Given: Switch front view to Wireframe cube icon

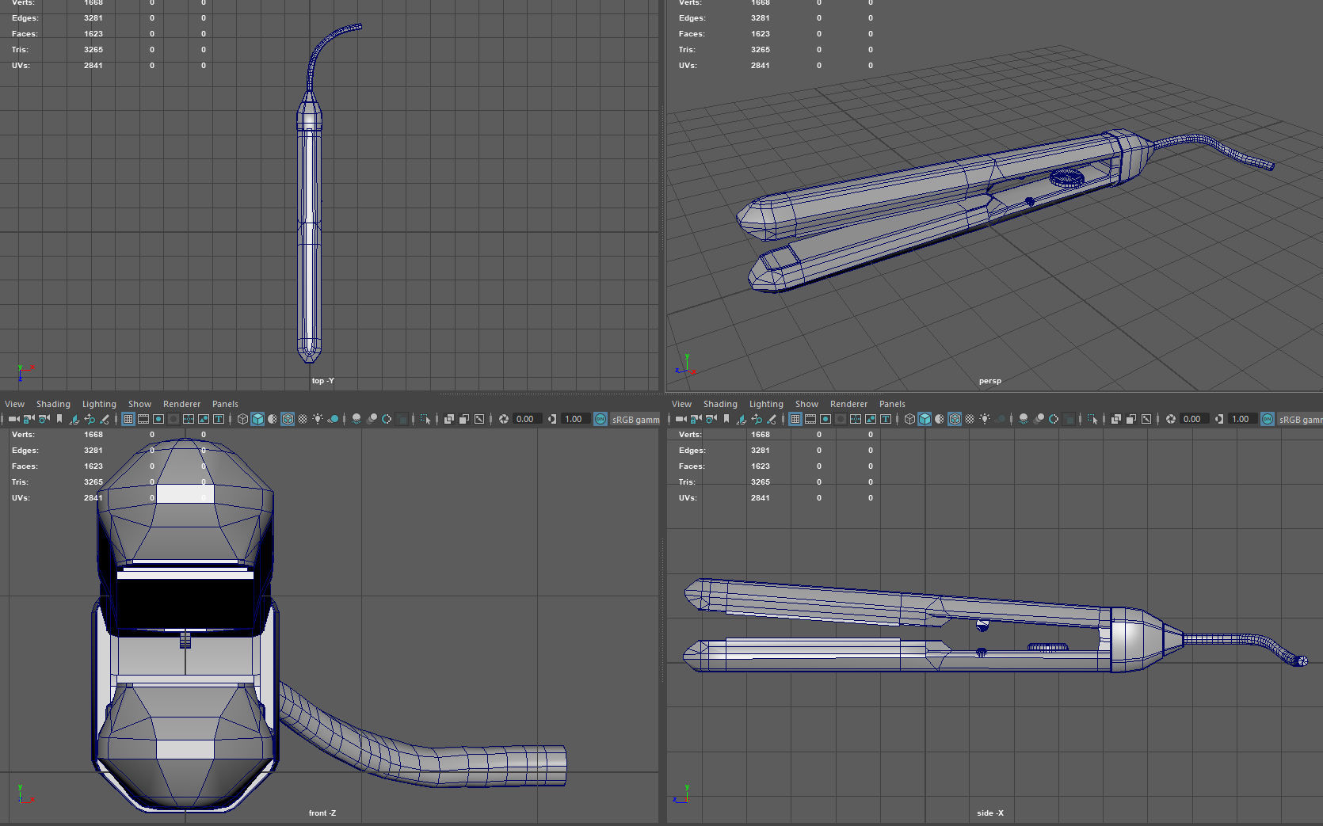Looking at the screenshot, I should (x=242, y=419).
